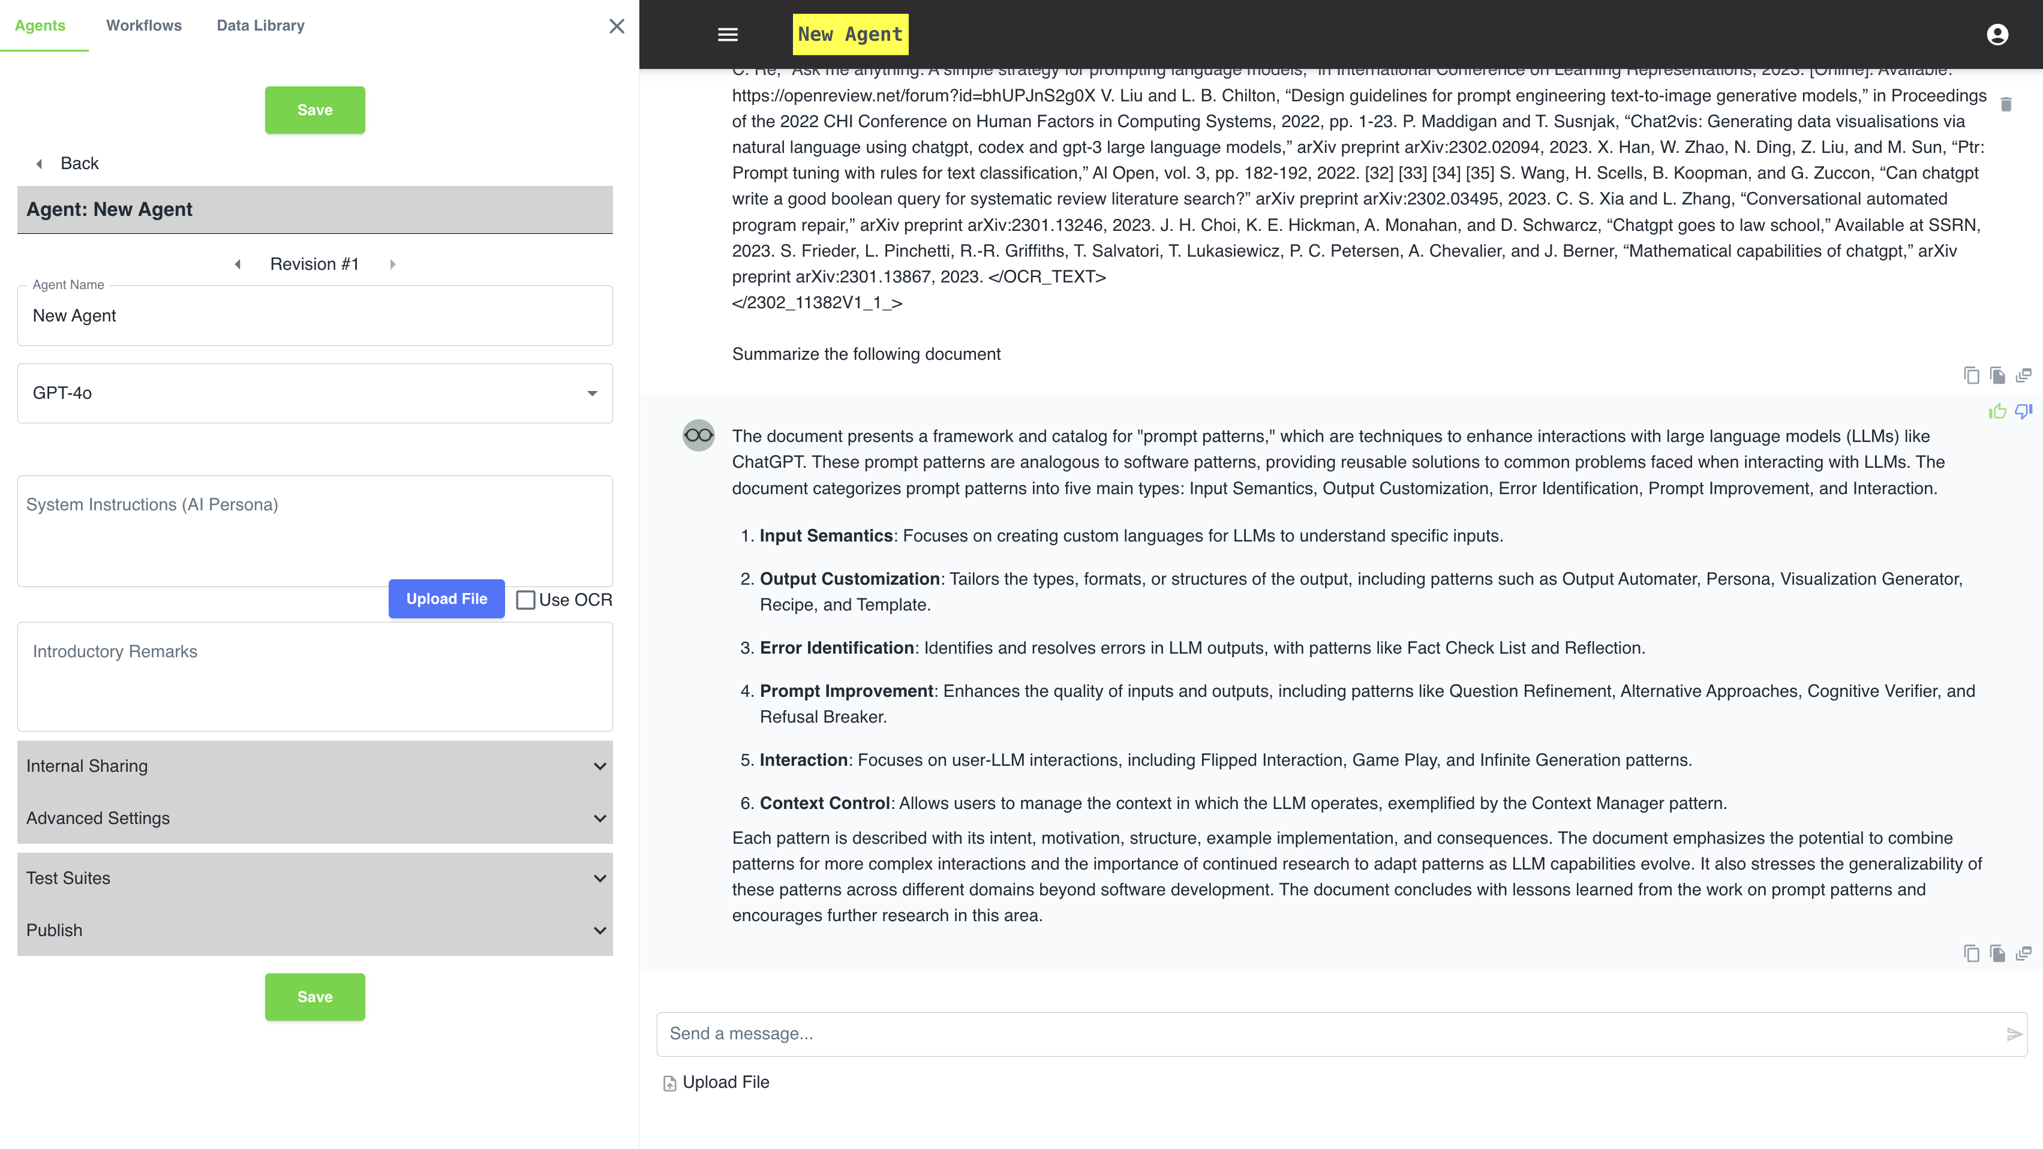
Task: Click the glasses avatar of the AI agent
Action: tap(698, 435)
